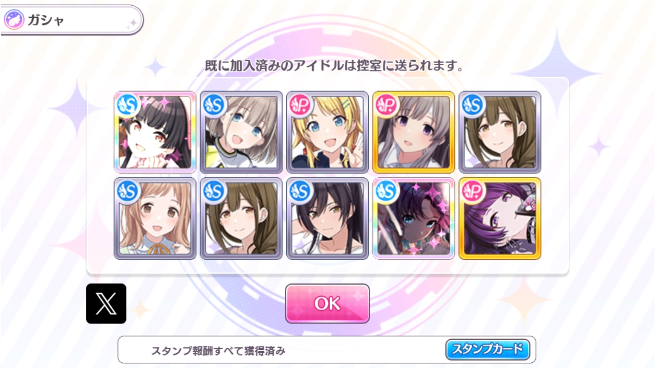Click the スタンプ報酬すべて獲得済み status bar
655x368 pixels.
tap(327, 350)
